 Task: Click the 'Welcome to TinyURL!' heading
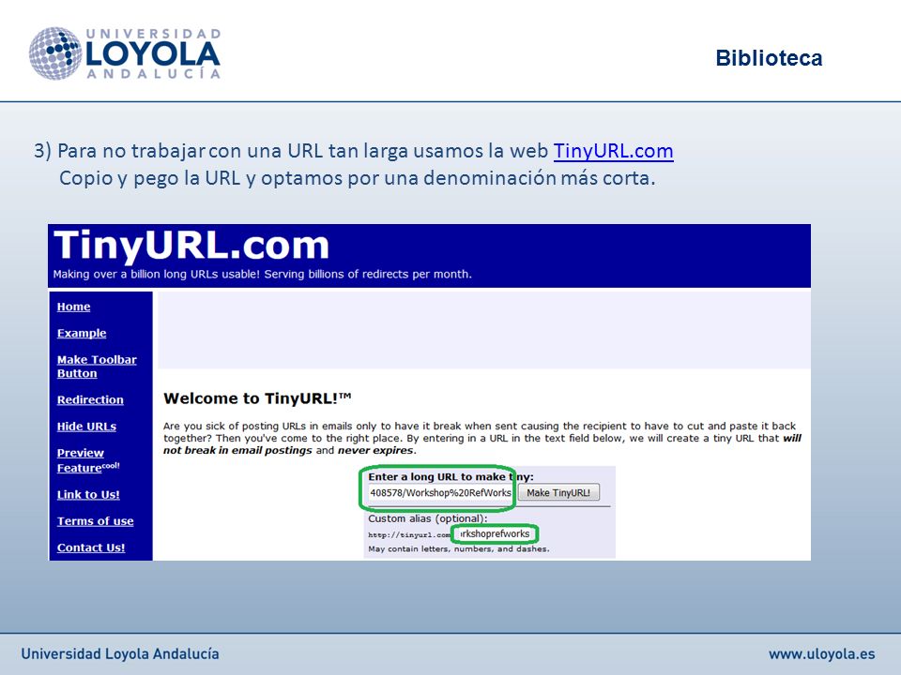coord(257,398)
